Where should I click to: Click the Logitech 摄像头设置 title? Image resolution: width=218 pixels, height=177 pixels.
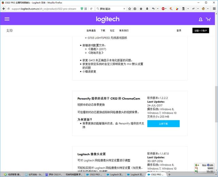(x=92, y=154)
